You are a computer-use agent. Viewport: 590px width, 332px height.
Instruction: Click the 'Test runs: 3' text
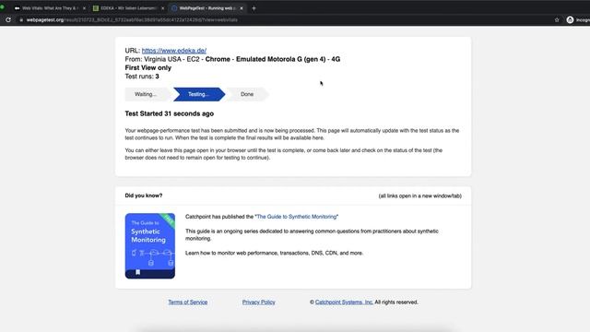click(x=142, y=77)
